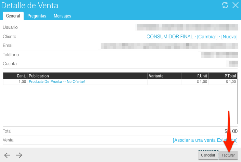Go to next sale with right arrow
Viewport: 241px width, 162px height.
pyautogui.click(x=19, y=155)
